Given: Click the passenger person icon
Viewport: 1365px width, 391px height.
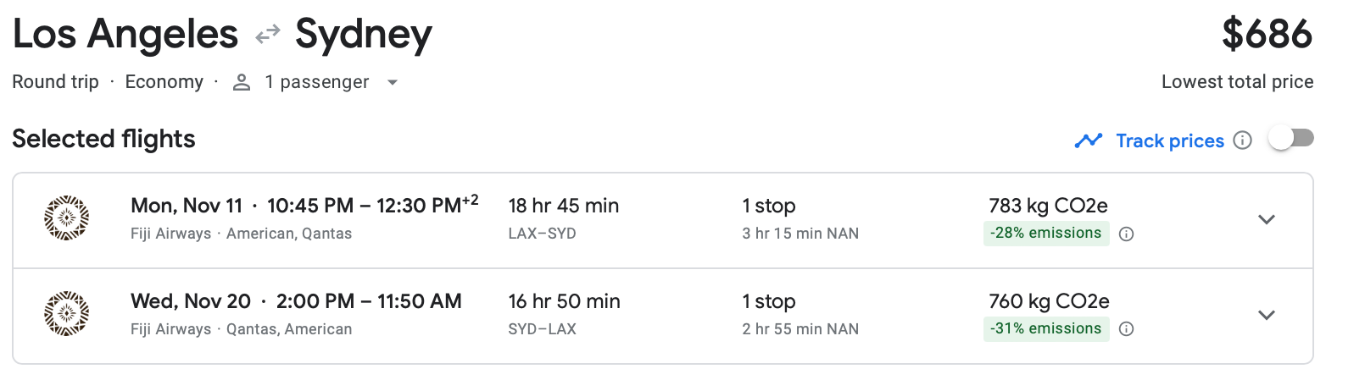Looking at the screenshot, I should (x=242, y=82).
